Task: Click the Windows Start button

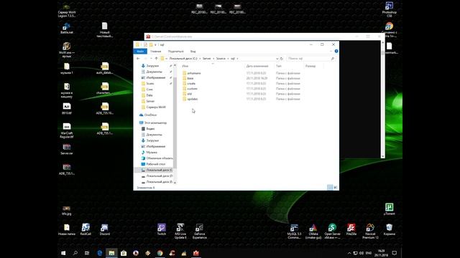Action: point(63,253)
